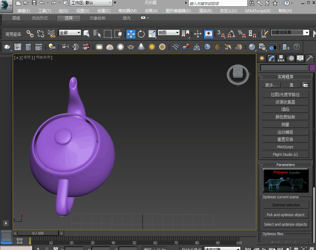Click the purple object color swatch
Screen dimensions: 316x250
tap(312, 68)
